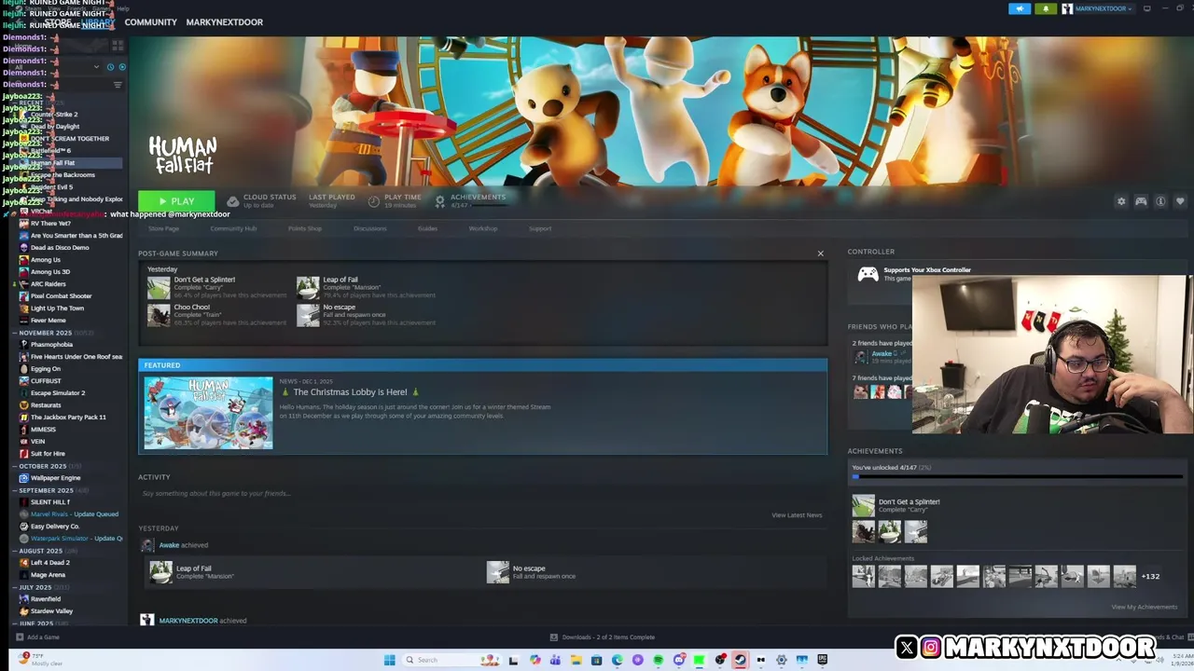Switch to Big Picture mode icon
This screenshot has width=1194, height=671.
(1147, 8)
